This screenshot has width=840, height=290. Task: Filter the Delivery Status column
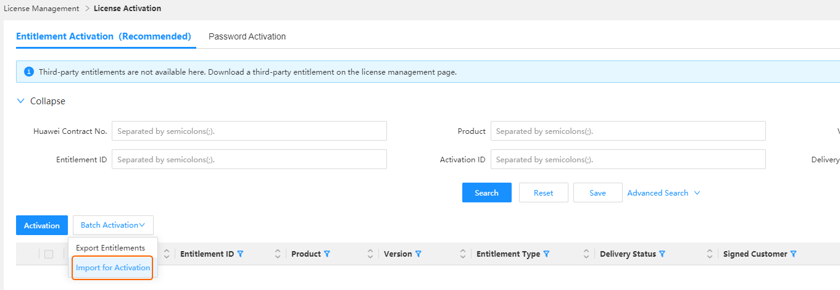click(662, 254)
